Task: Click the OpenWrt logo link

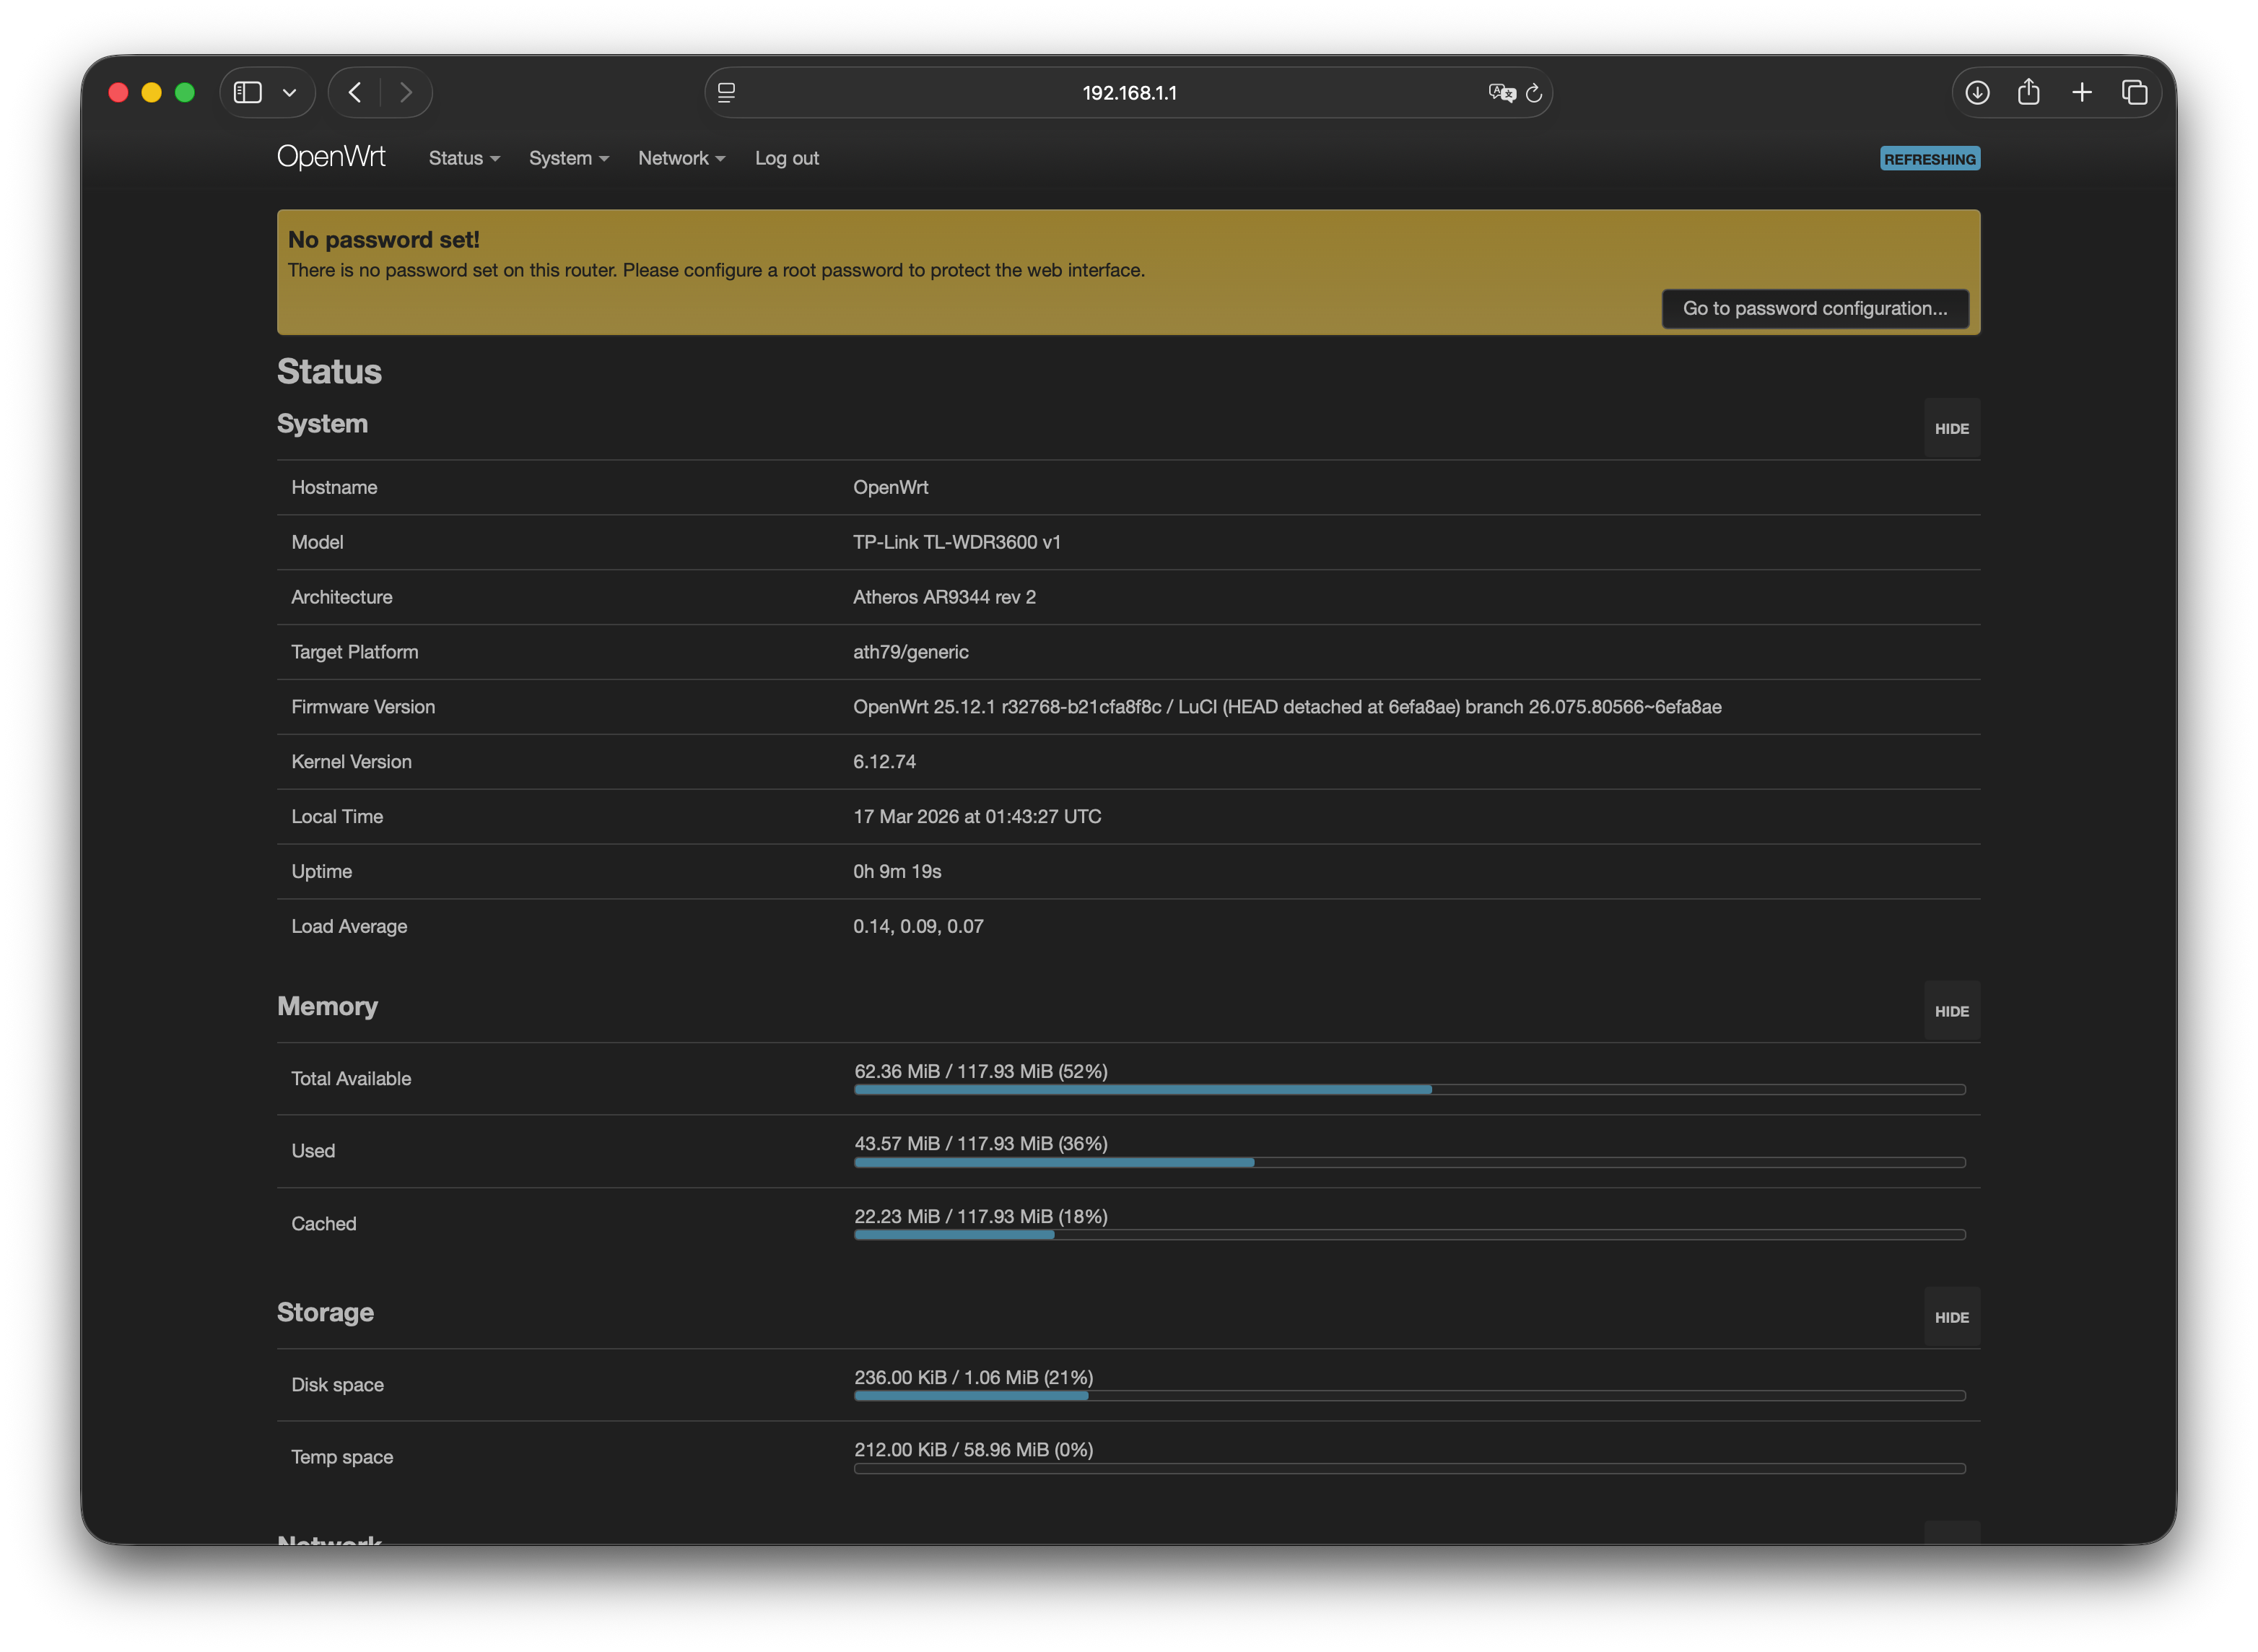Action: (331, 157)
